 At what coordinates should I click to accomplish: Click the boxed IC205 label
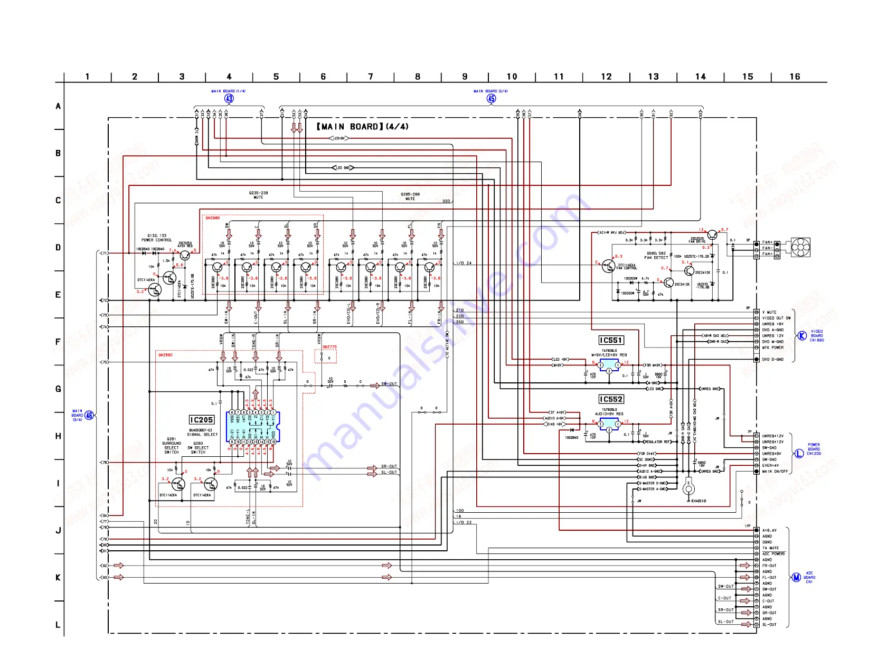tap(202, 420)
